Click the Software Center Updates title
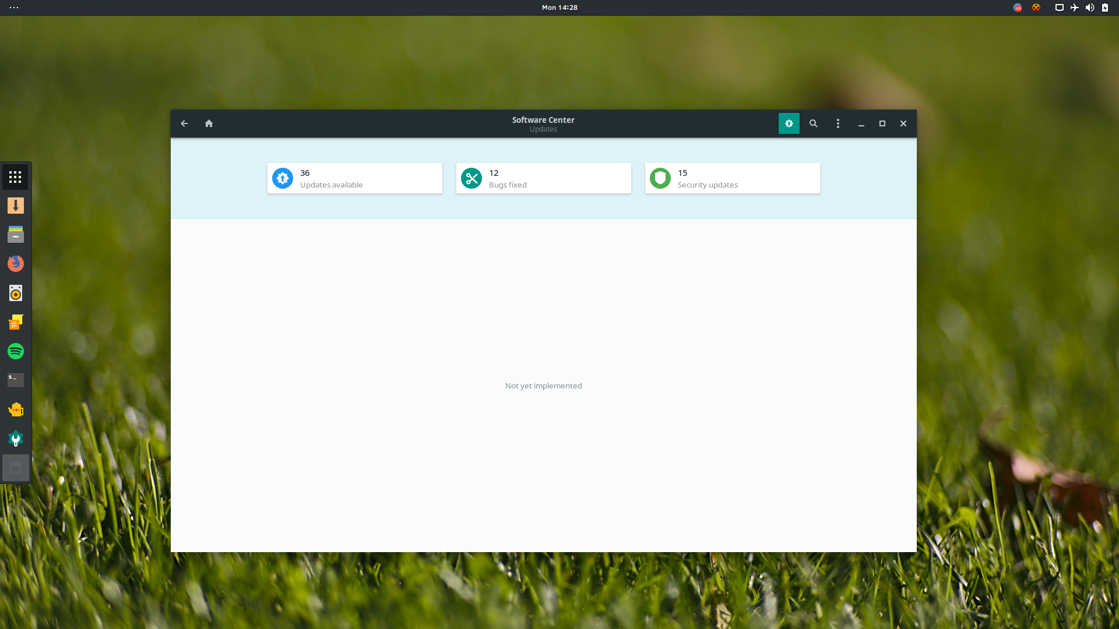Viewport: 1119px width, 629px height. [543, 124]
